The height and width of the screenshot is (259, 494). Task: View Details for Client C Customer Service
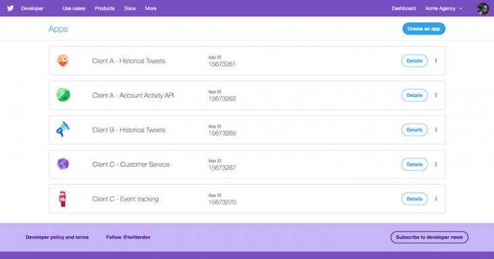414,164
